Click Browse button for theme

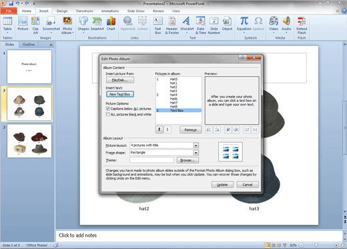(x=188, y=160)
